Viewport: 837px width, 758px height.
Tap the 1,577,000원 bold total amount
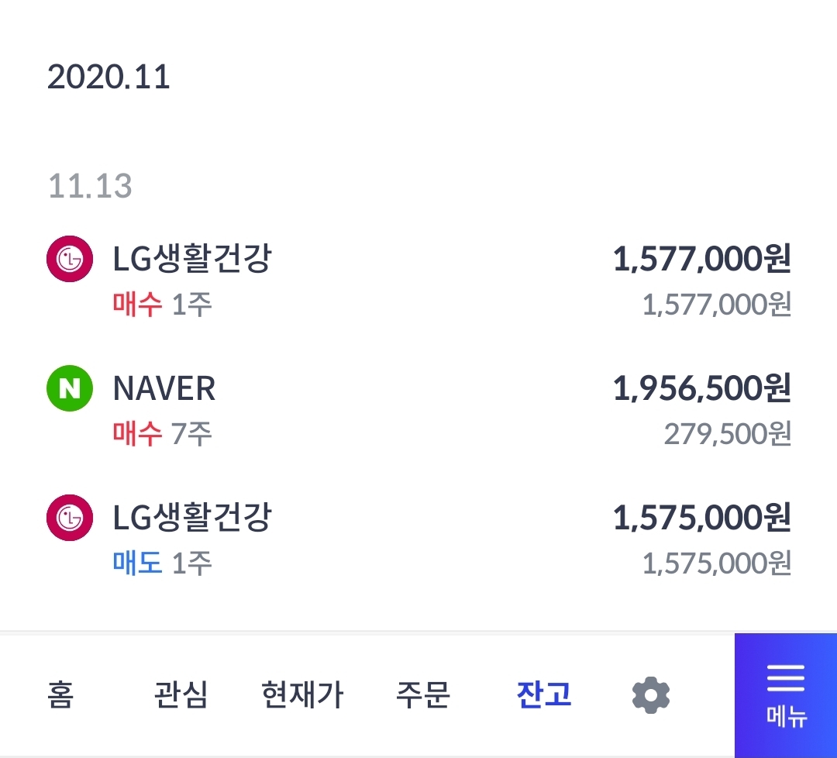point(701,259)
